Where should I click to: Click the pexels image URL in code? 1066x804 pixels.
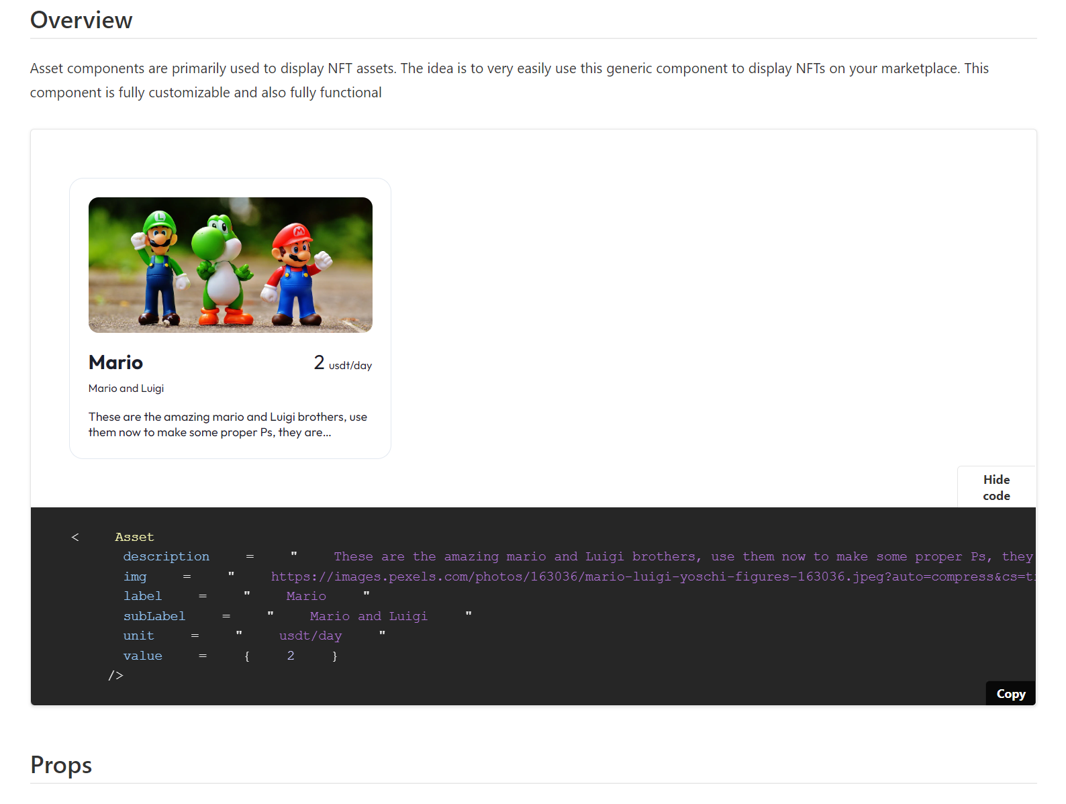pyautogui.click(x=652, y=576)
